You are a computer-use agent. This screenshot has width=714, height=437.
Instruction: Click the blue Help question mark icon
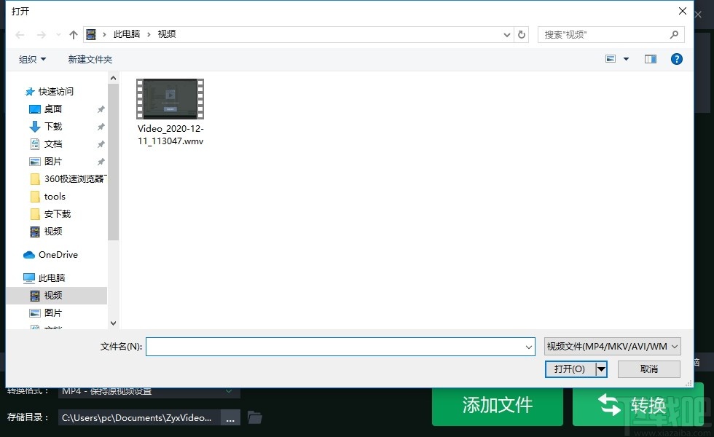677,59
